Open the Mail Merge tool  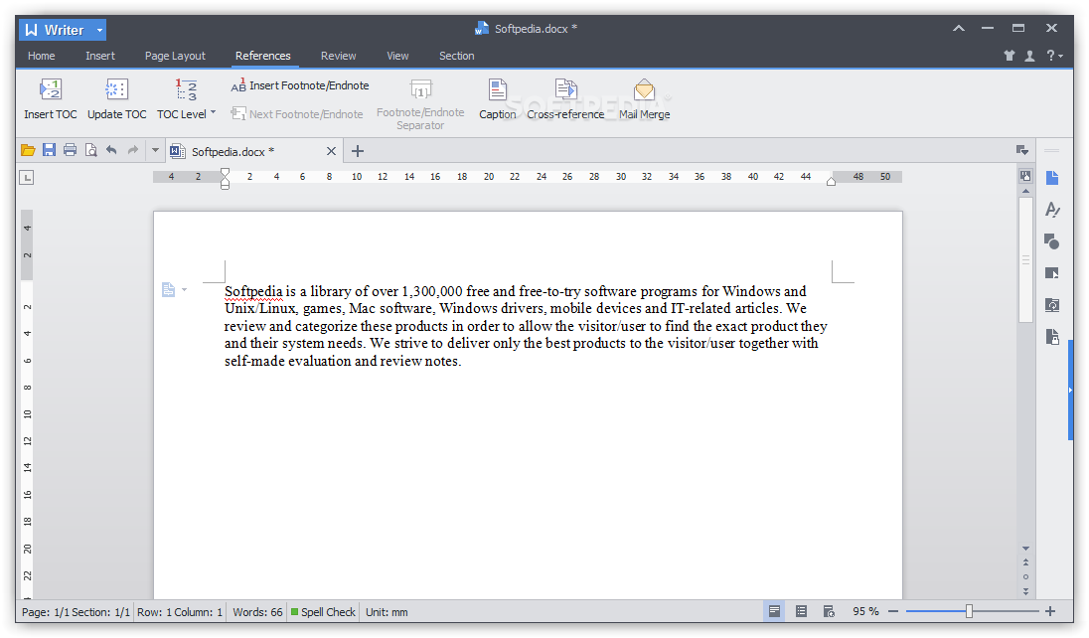point(645,100)
